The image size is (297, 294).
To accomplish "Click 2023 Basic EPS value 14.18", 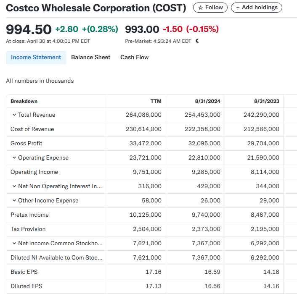I will (271, 272).
